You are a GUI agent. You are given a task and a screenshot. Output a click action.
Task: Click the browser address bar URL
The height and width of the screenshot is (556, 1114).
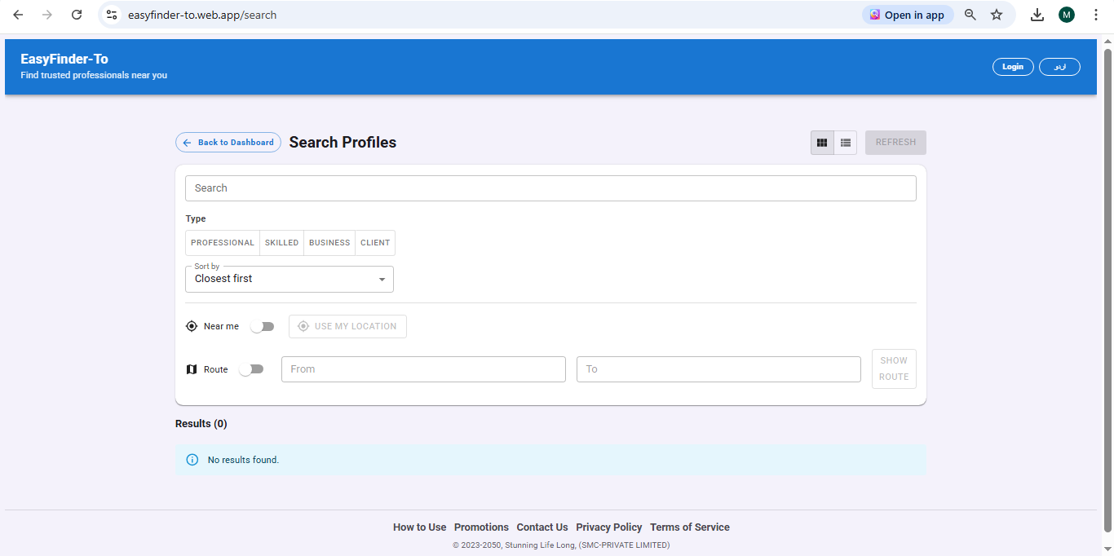click(x=202, y=15)
